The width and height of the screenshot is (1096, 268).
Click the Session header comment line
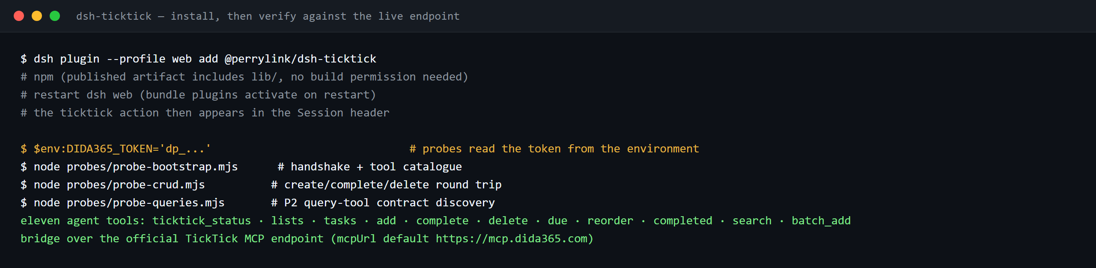pyautogui.click(x=205, y=113)
